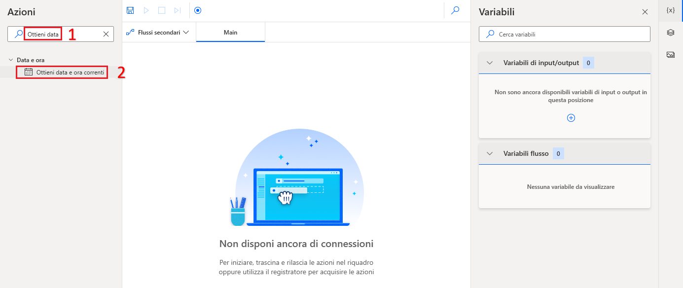Click the Azioni panel heading

(x=21, y=12)
